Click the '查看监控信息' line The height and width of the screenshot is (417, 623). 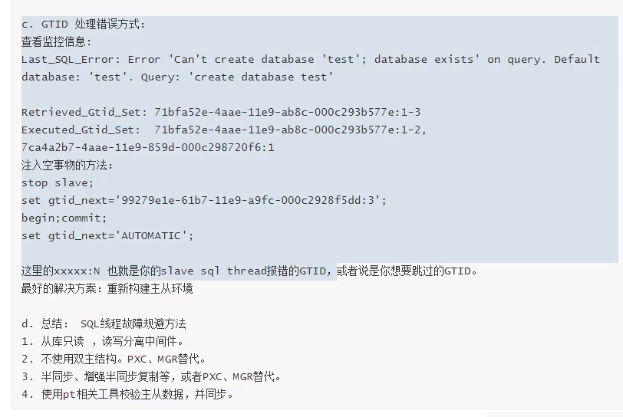56,42
